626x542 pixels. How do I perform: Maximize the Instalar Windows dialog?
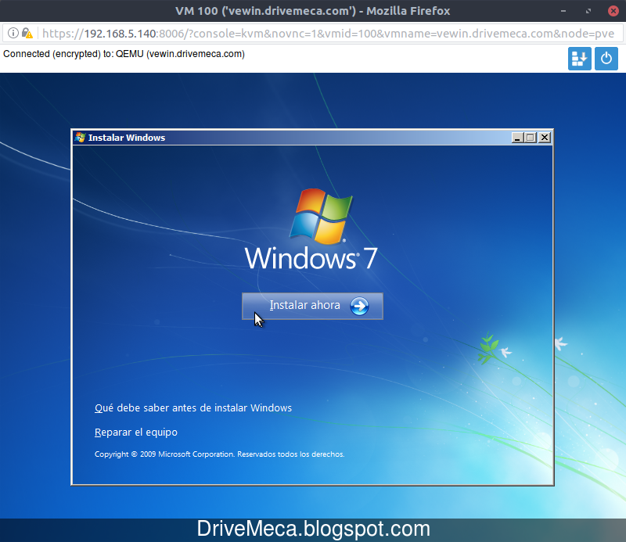pyautogui.click(x=531, y=138)
